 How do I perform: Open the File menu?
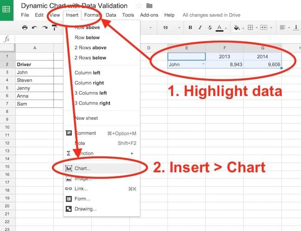[25, 15]
